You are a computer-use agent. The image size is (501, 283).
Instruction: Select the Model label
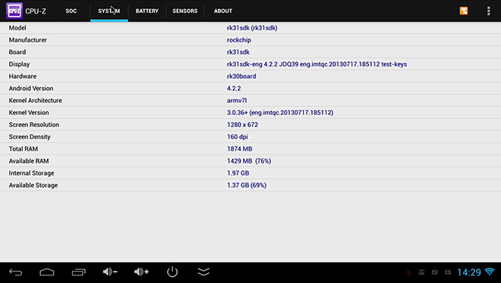pos(17,28)
